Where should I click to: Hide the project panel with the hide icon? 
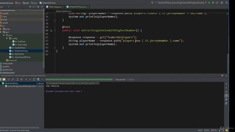click(42, 7)
